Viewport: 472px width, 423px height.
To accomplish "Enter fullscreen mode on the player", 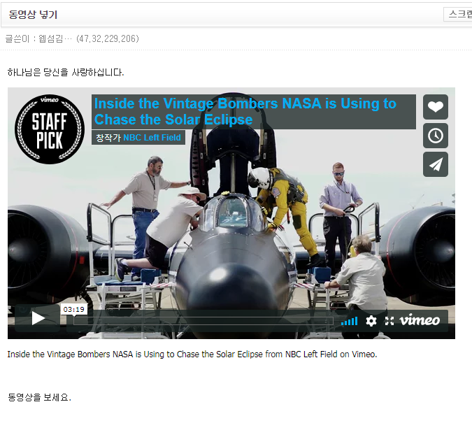I will tap(389, 321).
